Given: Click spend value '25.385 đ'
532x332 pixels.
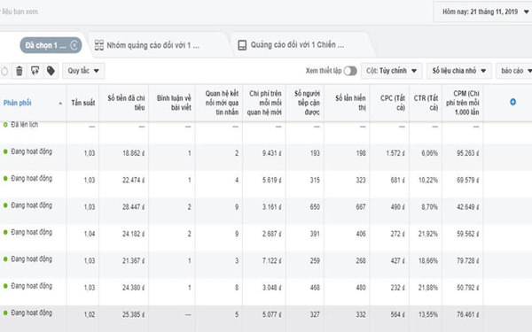Looking at the screenshot, I should coord(134,314).
